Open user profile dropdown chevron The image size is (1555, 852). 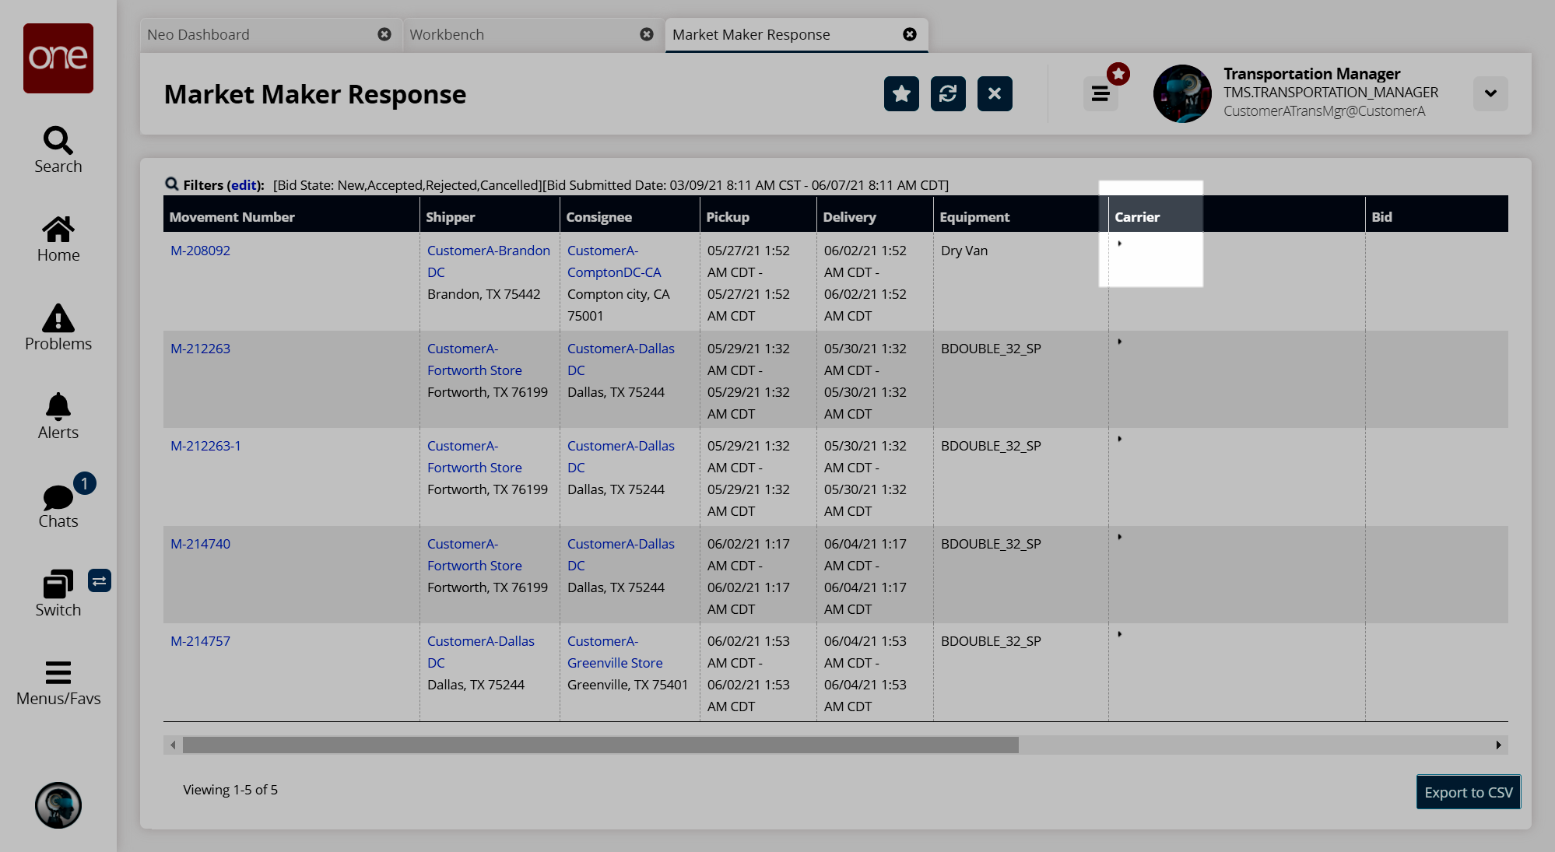[1490, 93]
